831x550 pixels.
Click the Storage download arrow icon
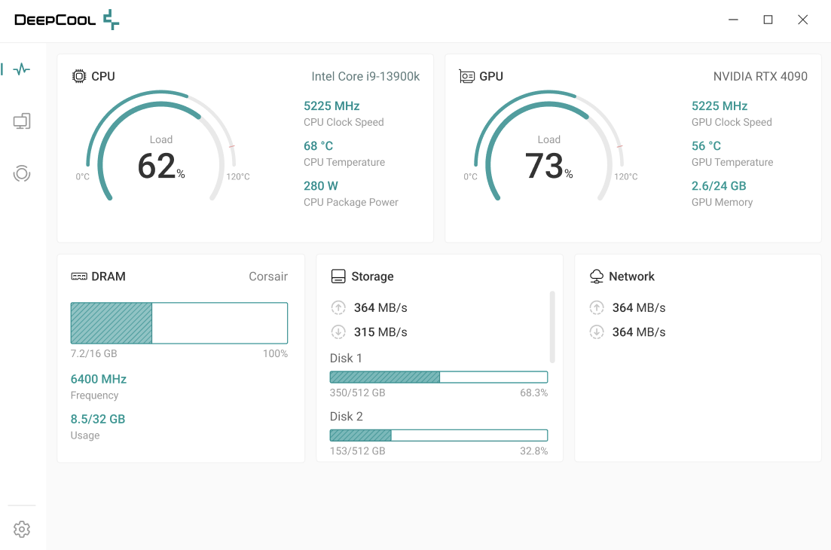point(338,332)
